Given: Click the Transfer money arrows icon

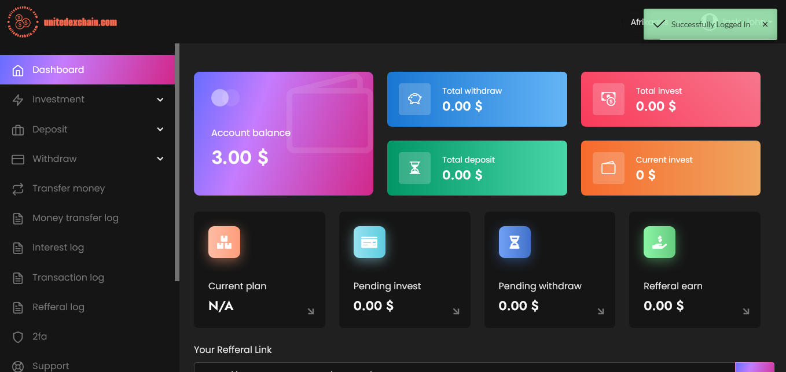Looking at the screenshot, I should [x=18, y=189].
